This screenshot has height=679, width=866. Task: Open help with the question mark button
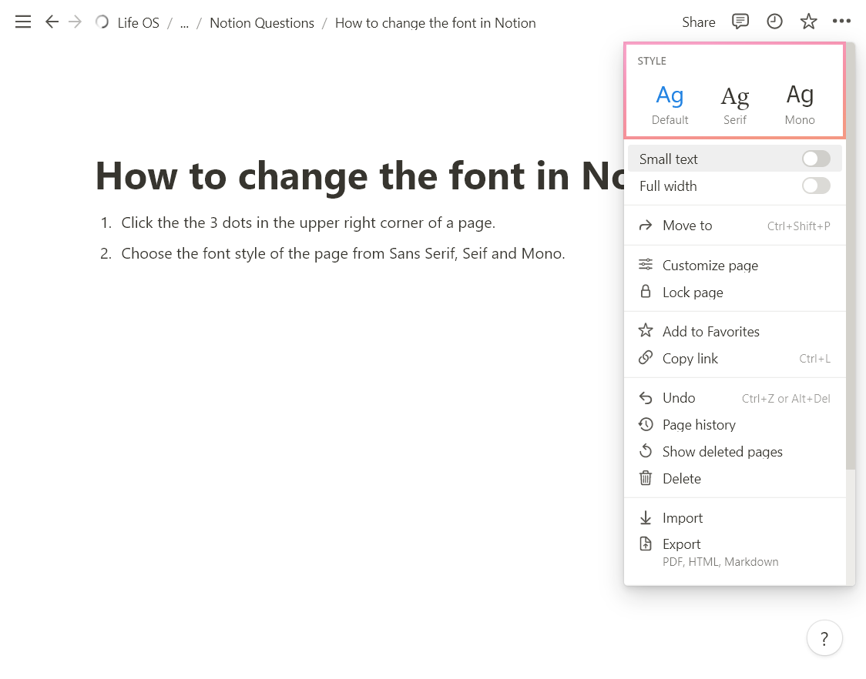point(824,638)
